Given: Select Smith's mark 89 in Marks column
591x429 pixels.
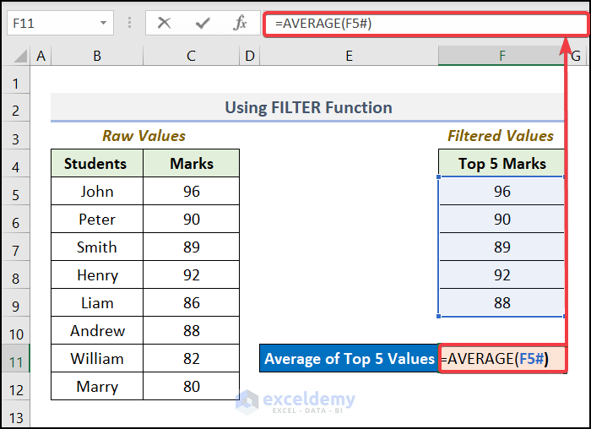Looking at the screenshot, I should (191, 247).
